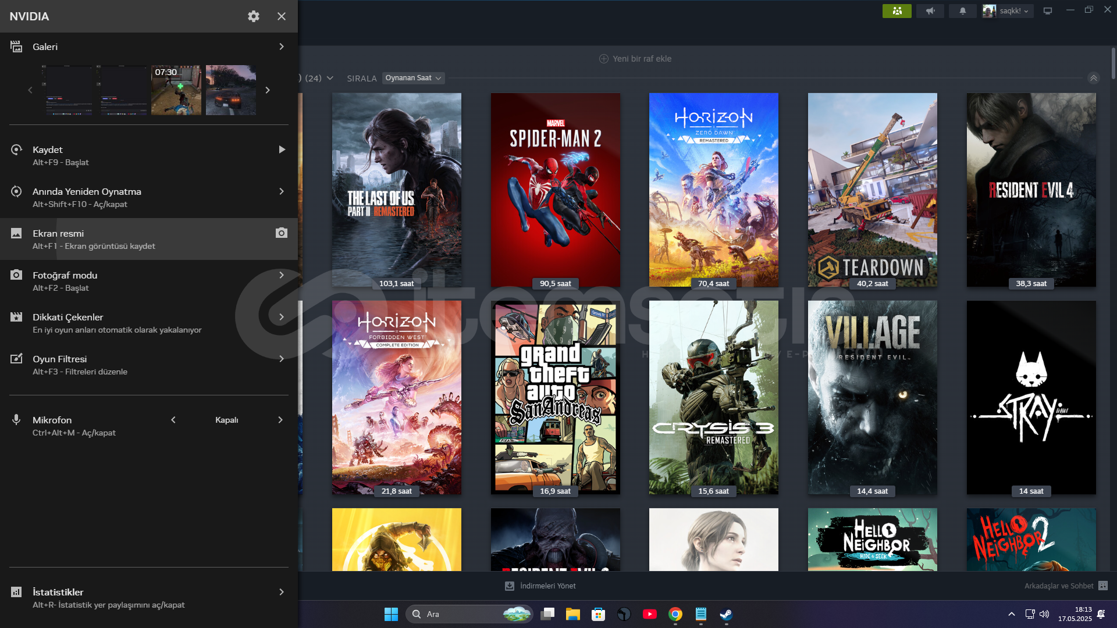This screenshot has width=1117, height=628.
Task: Click the Anında Yeniden Oynatma icon
Action: [x=16, y=192]
